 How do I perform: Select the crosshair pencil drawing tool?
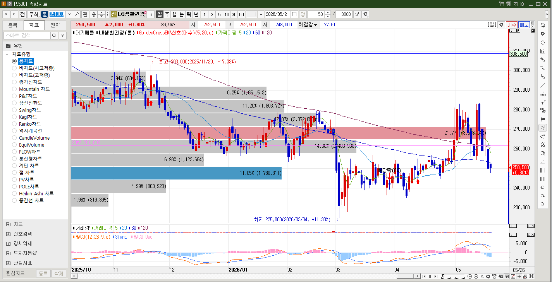pyautogui.click(x=543, y=60)
